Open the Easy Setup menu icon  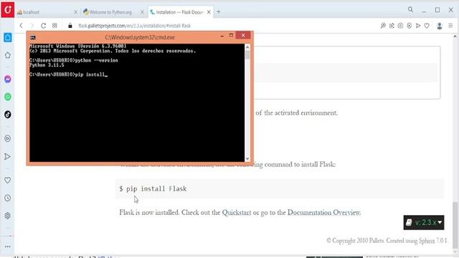(x=450, y=26)
